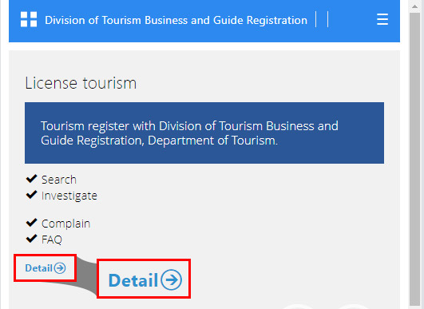Image resolution: width=424 pixels, height=309 pixels.
Task: Click the checkmark beside Investigate
Action: 31,195
